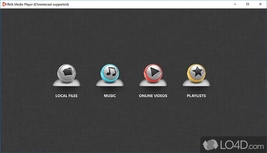267x153 pixels.
Task: Open the Playlists star orb icon
Action: tap(196, 73)
